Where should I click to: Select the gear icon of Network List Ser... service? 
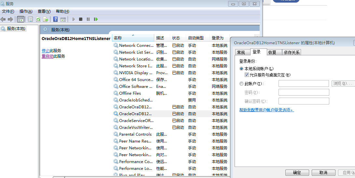[x=116, y=52]
